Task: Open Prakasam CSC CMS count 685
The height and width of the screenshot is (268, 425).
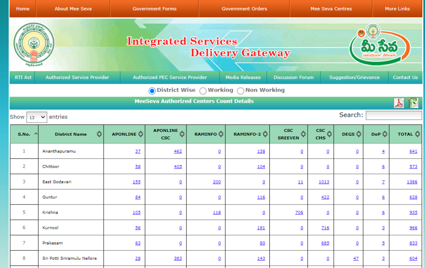Action: 325,243
